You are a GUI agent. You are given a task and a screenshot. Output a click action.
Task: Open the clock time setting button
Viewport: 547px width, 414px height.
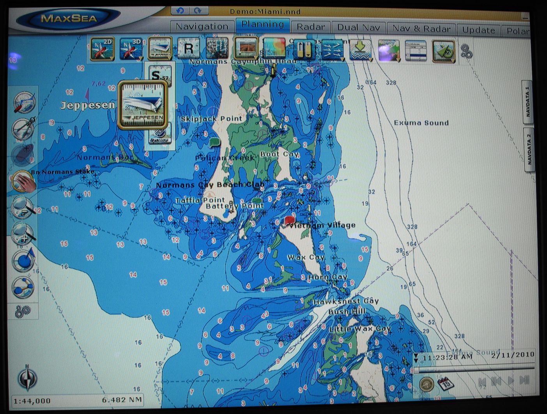click(427, 385)
